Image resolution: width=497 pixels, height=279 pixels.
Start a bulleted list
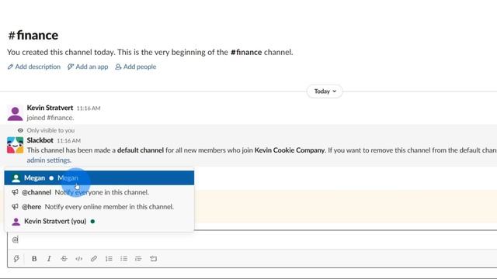[x=123, y=259]
